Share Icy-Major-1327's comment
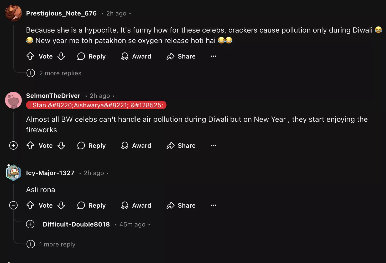 coord(181,205)
